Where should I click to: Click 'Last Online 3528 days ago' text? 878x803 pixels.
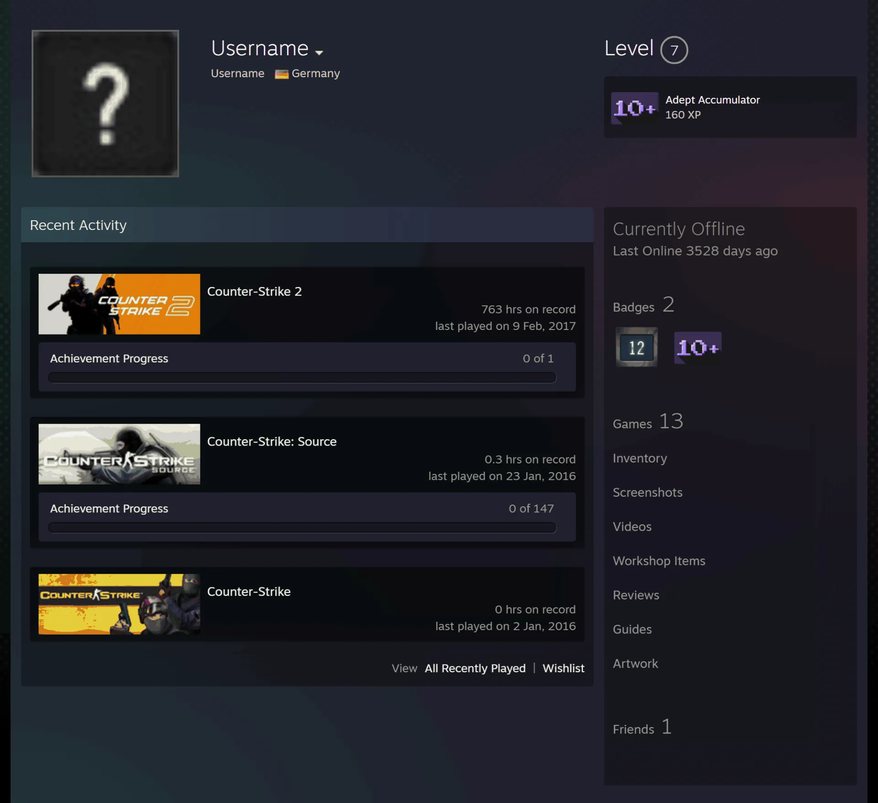[695, 251]
